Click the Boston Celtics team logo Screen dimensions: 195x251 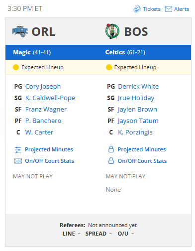pos(112,31)
